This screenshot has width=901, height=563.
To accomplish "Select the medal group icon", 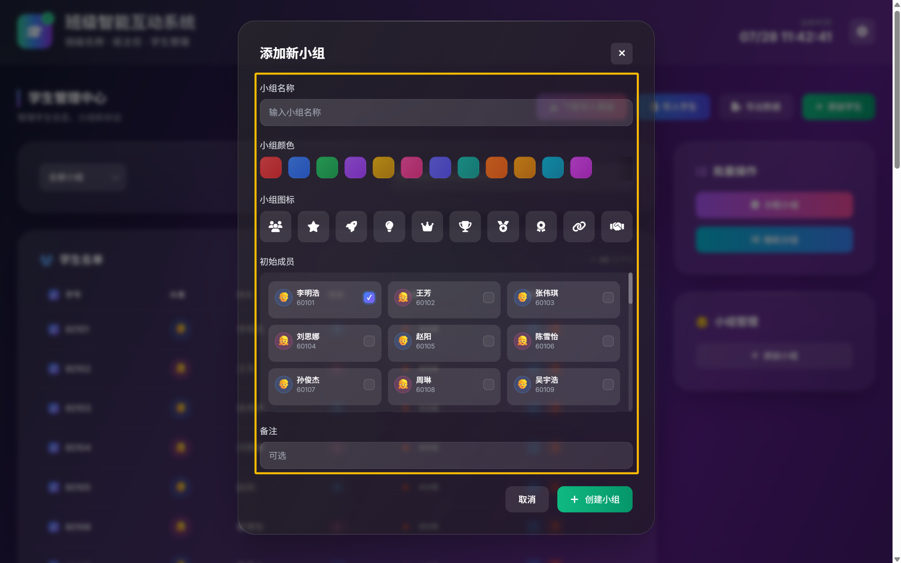I will pyautogui.click(x=503, y=227).
